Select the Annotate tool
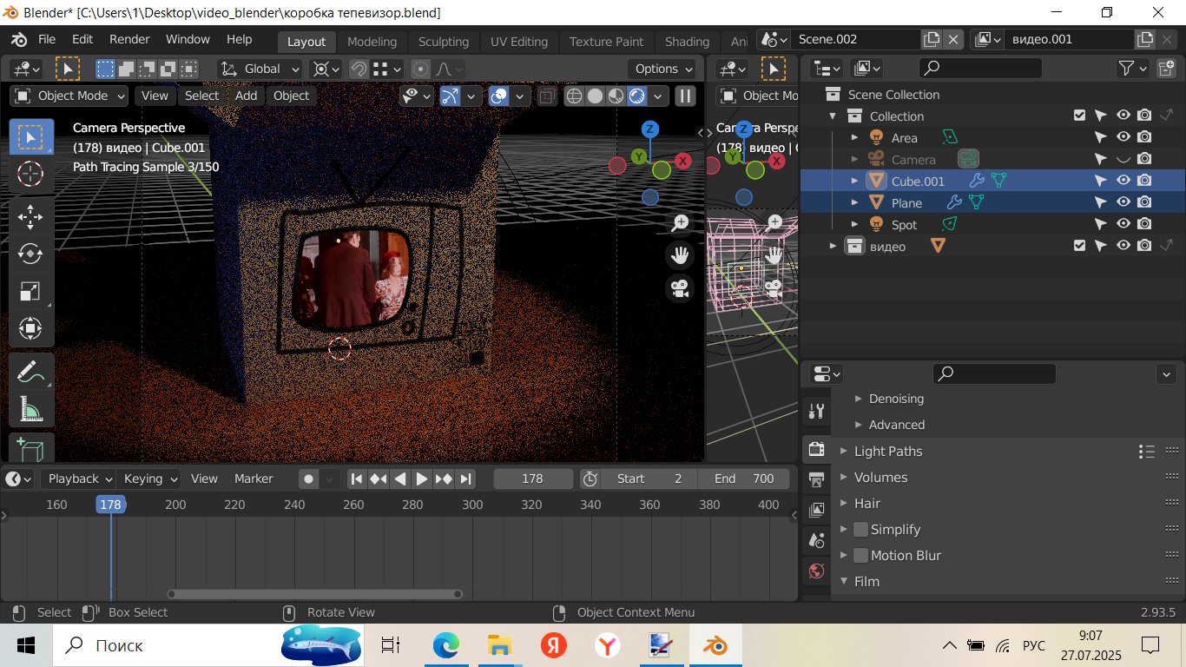Image resolution: width=1186 pixels, height=667 pixels. pyautogui.click(x=30, y=372)
